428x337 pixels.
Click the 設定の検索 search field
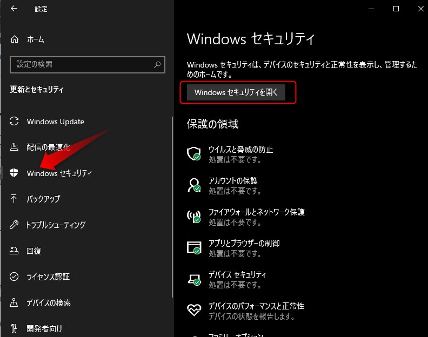88,65
